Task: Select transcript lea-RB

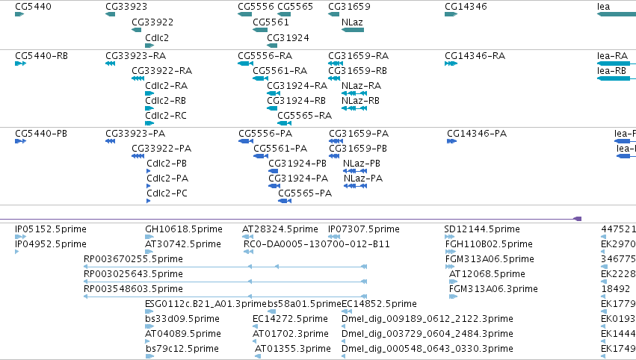Action: click(x=611, y=71)
